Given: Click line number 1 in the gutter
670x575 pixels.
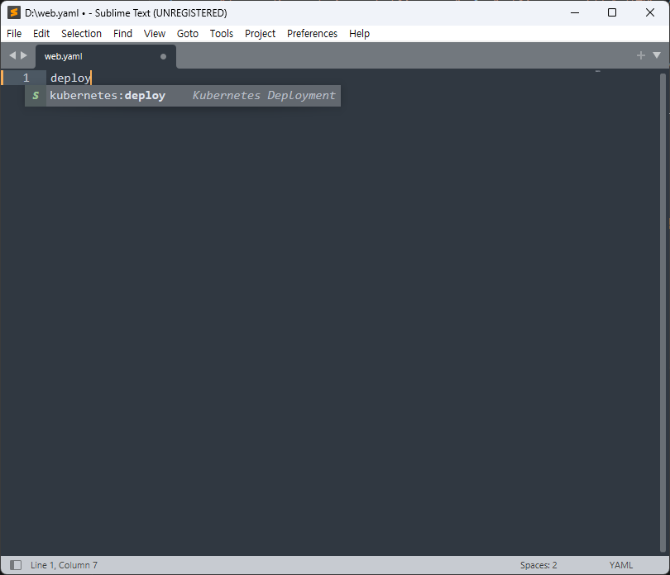Looking at the screenshot, I should click(25, 77).
